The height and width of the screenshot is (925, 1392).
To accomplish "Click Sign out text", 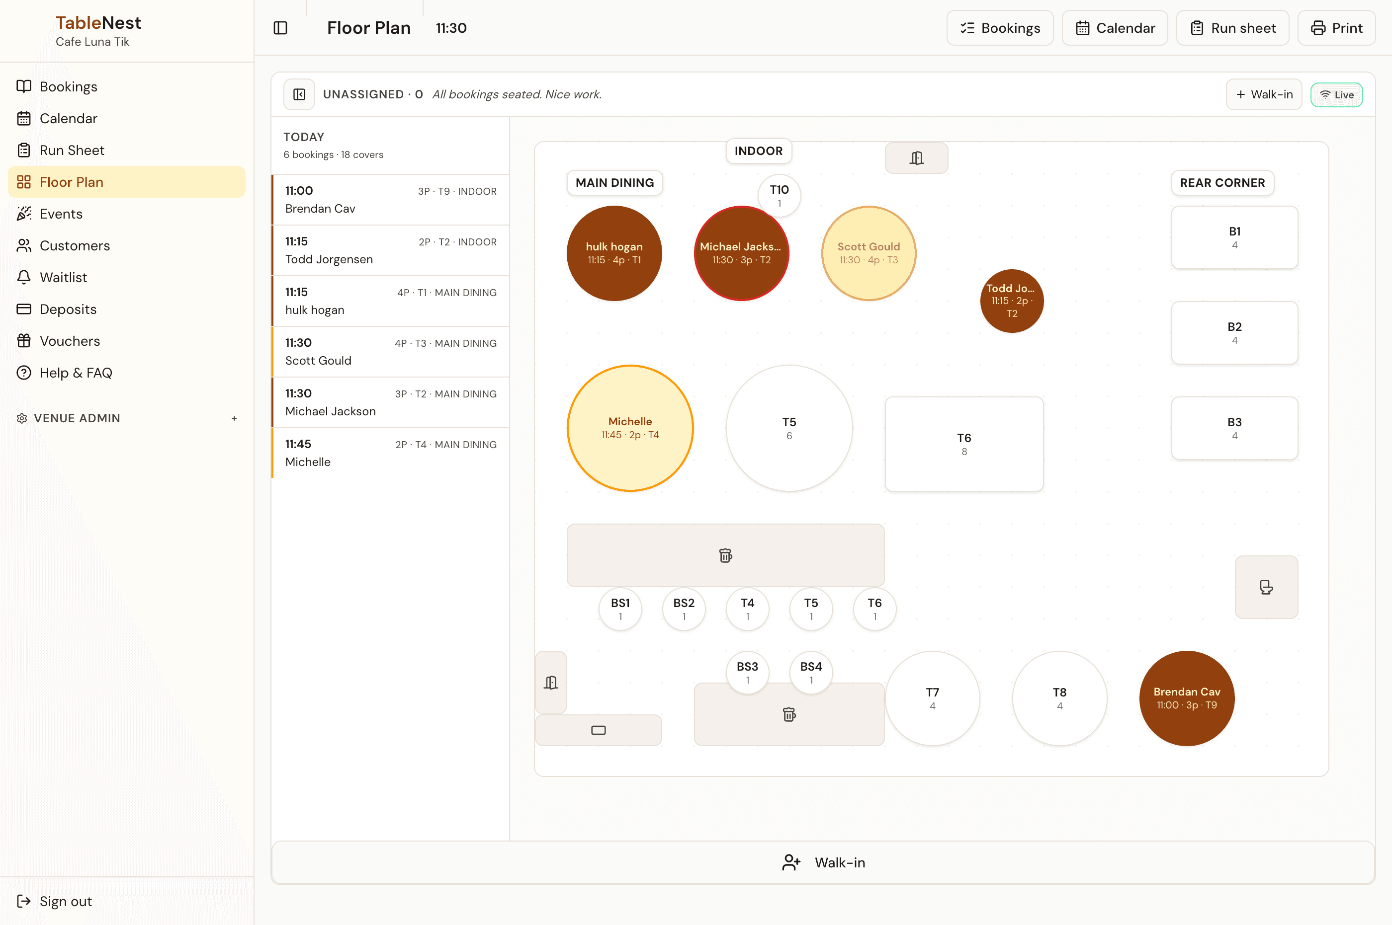I will click(x=66, y=901).
